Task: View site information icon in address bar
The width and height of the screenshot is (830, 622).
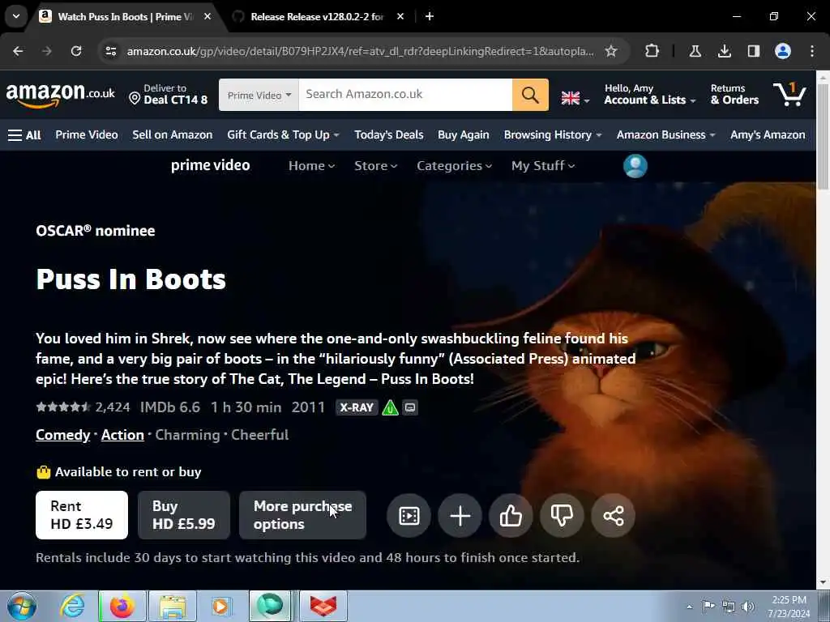Action: [110, 51]
